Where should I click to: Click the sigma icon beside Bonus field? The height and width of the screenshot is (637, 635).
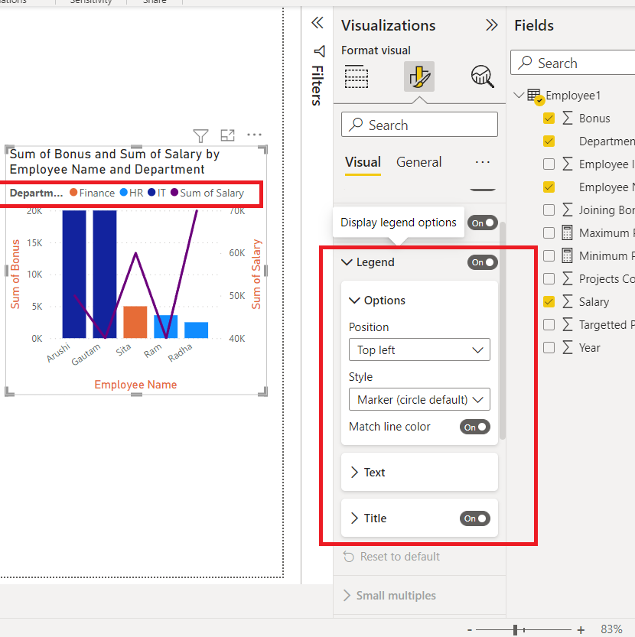click(x=568, y=119)
